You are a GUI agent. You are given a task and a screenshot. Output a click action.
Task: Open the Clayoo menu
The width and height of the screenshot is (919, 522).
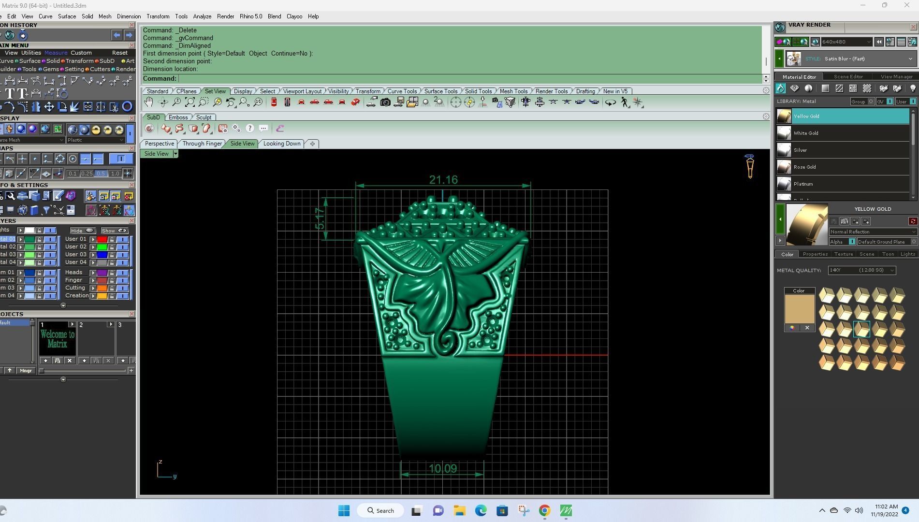click(x=294, y=16)
